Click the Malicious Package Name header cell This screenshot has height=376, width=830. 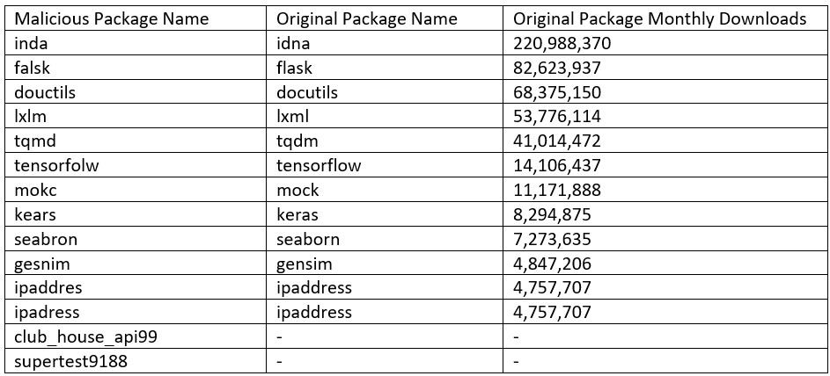click(x=136, y=19)
